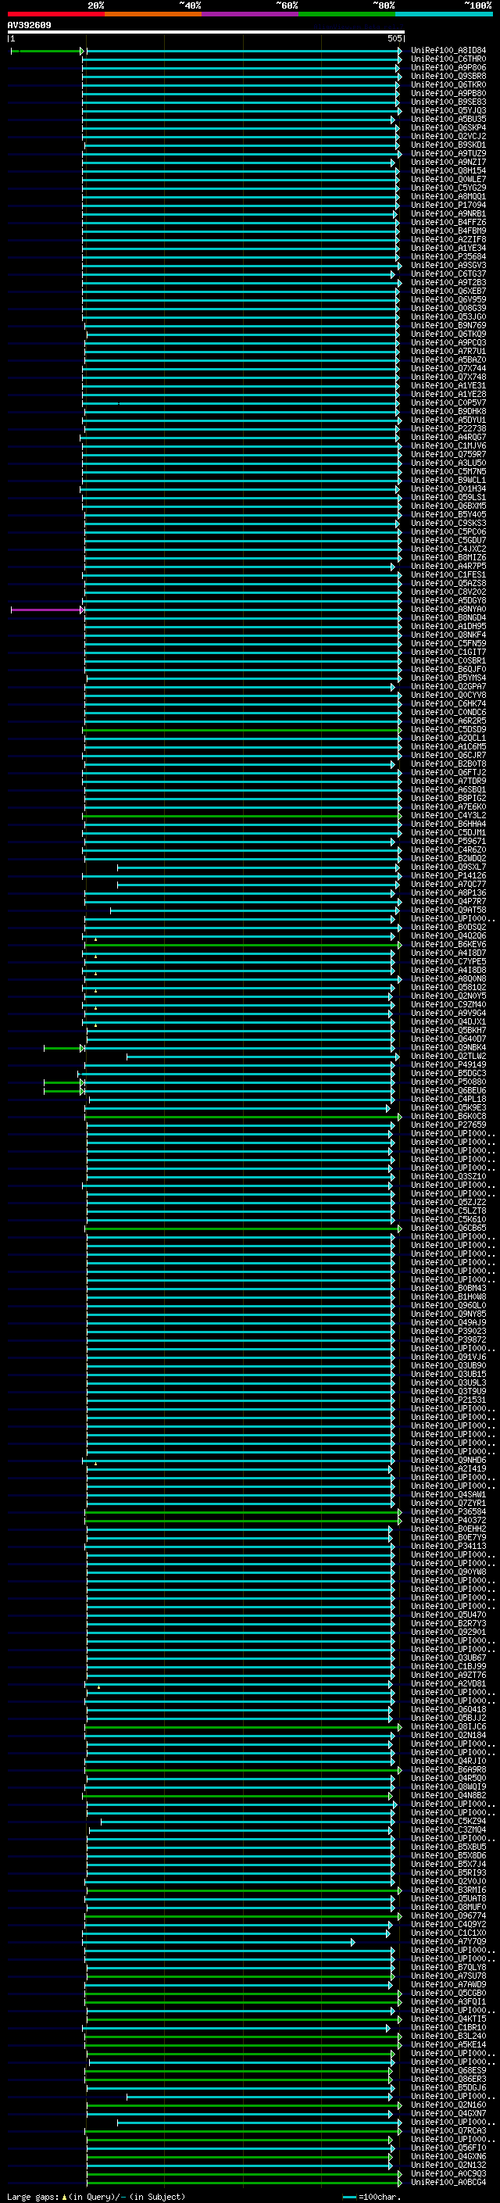Select the UniRef100_A5BU35 label
Image resolution: width=500 pixels, height=2203 pixels.
(448, 119)
